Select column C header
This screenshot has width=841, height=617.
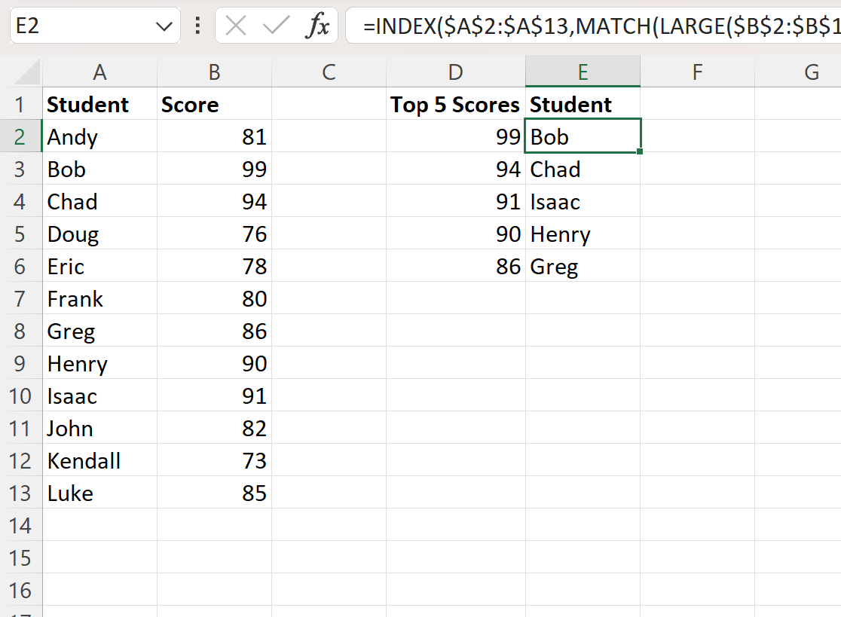(329, 72)
